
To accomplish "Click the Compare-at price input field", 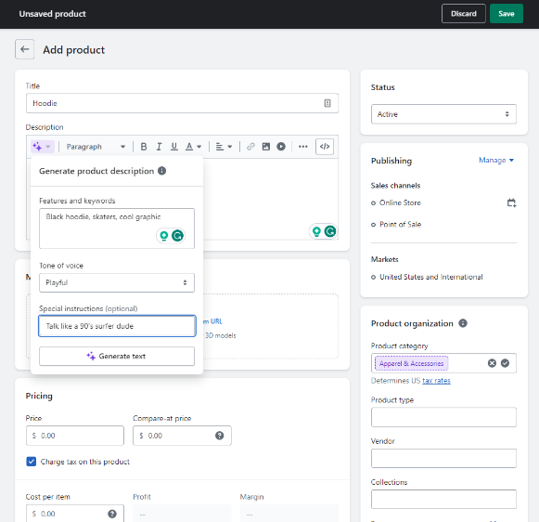I will coord(182,436).
